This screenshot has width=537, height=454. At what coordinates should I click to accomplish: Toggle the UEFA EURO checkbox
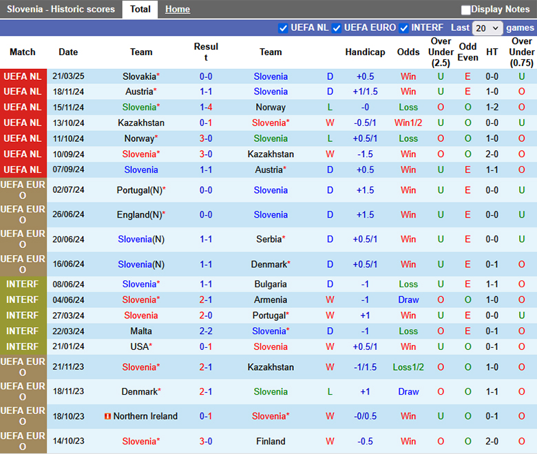point(336,28)
